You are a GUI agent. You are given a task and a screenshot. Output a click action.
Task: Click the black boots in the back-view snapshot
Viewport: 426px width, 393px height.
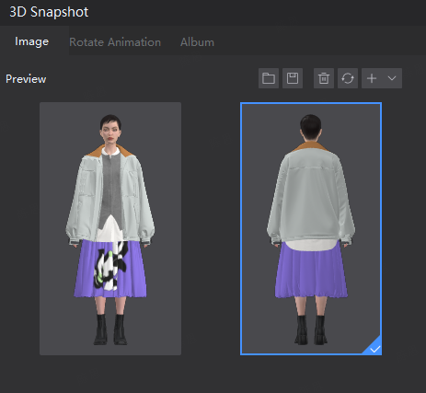pos(311,330)
